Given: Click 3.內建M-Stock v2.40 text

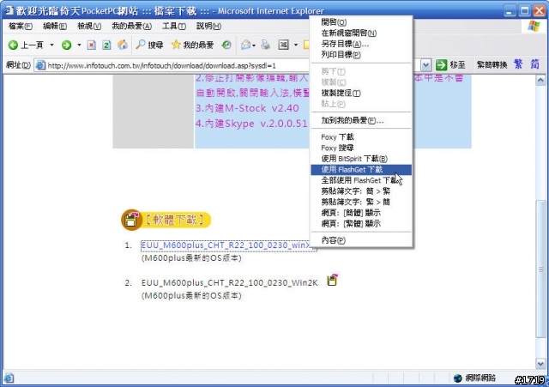Looking at the screenshot, I should (x=247, y=108).
